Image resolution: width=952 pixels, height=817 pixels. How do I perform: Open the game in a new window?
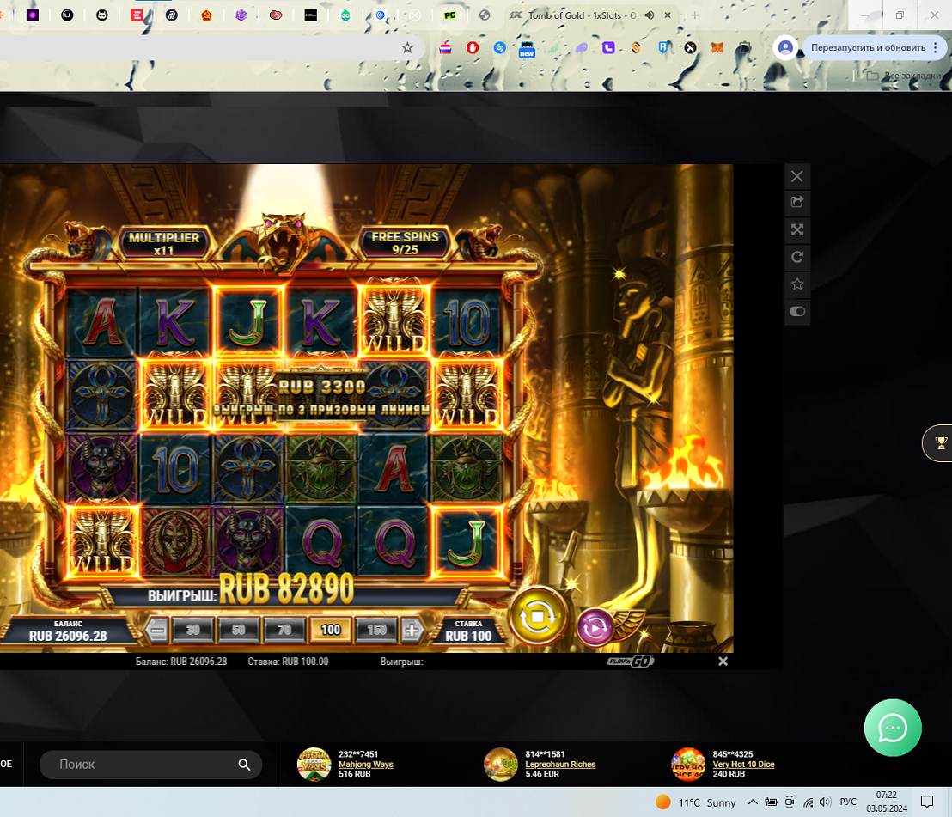797,203
